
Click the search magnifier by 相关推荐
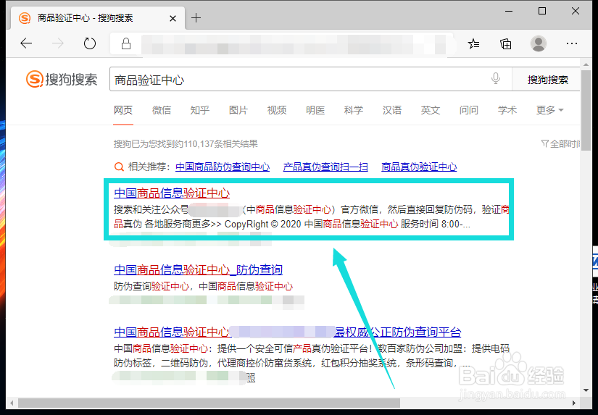tap(119, 167)
